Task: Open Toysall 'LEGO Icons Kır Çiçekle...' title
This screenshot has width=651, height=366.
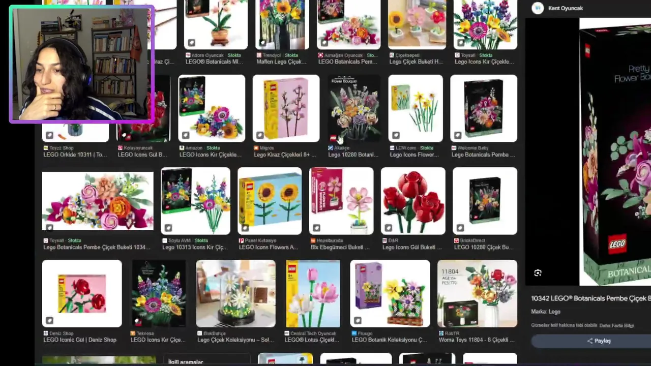Action: coord(485,62)
